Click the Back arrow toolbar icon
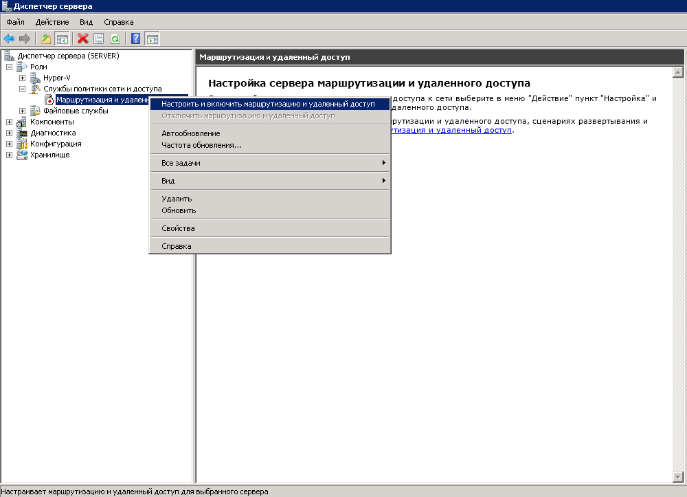Screen dimensions: 687x497 click(x=9, y=39)
